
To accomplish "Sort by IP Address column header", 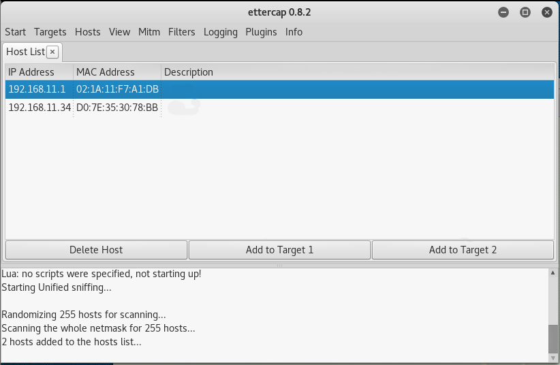I will 40,72.
